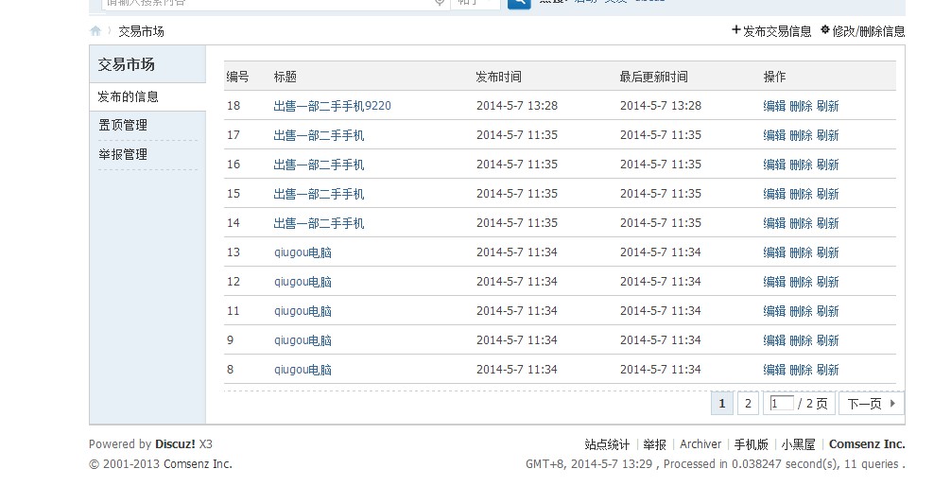Click the blue magnifier search button
Viewport: 951px width, 486px height.
pos(519,4)
